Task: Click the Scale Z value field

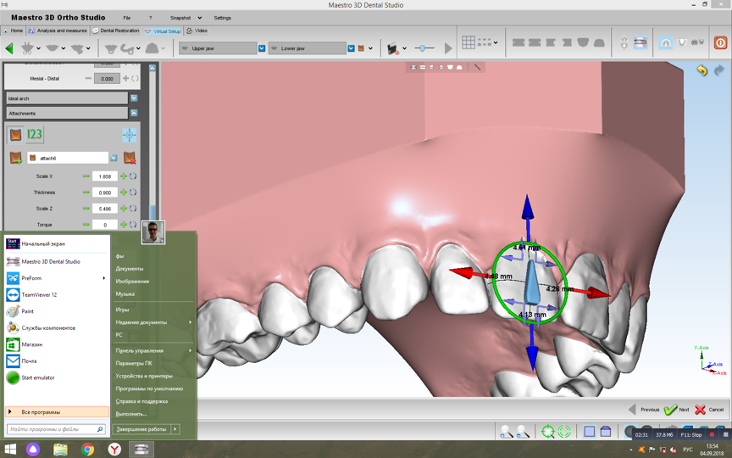Action: click(105, 209)
